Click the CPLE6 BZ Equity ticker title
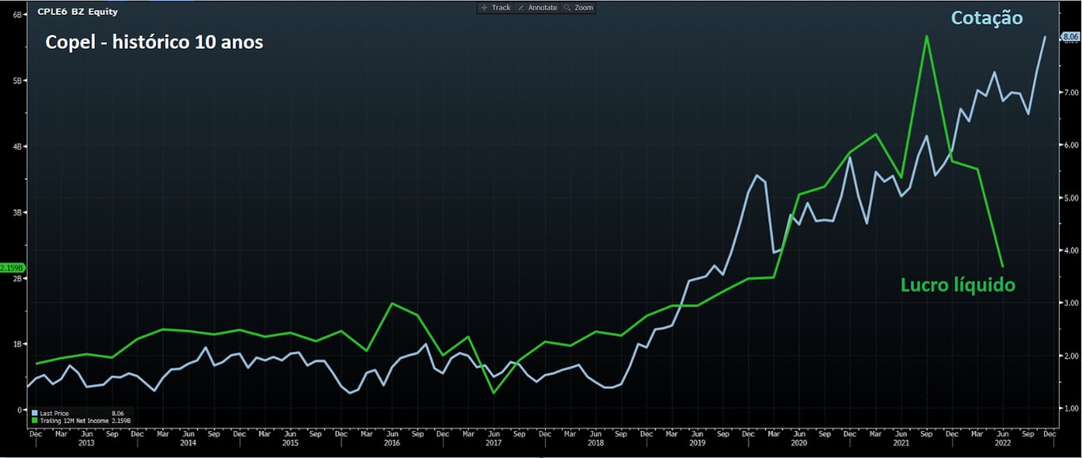The width and height of the screenshot is (1082, 458). 78,12
